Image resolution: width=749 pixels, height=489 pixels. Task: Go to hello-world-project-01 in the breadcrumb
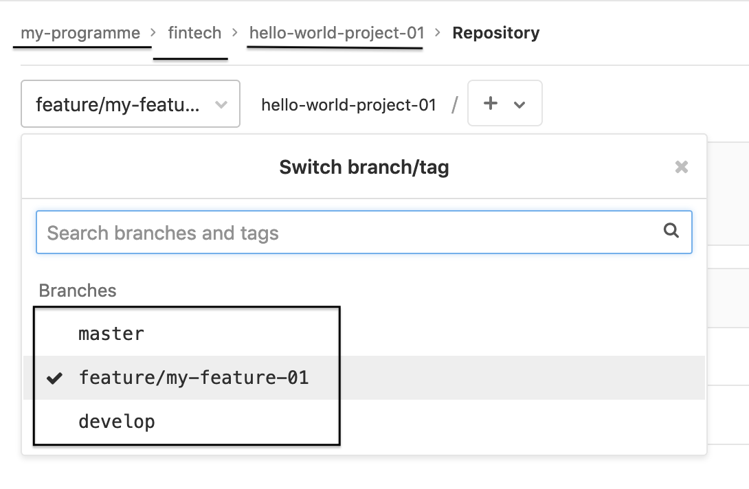coord(337,33)
